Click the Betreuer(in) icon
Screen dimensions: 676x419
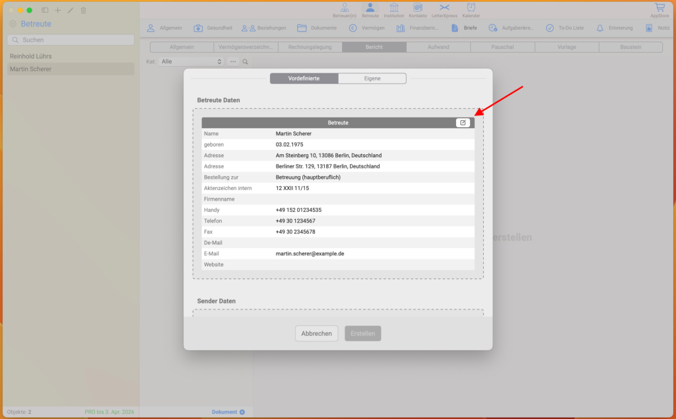tap(344, 8)
